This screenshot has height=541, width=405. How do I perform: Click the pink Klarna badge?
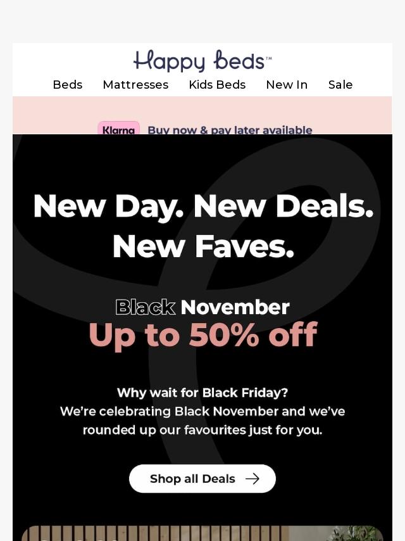118,129
